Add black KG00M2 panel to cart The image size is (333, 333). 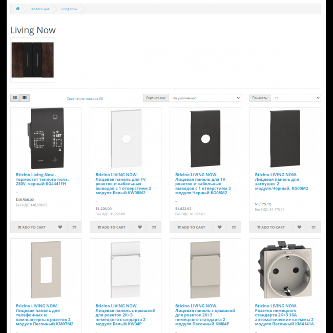(x=271, y=227)
